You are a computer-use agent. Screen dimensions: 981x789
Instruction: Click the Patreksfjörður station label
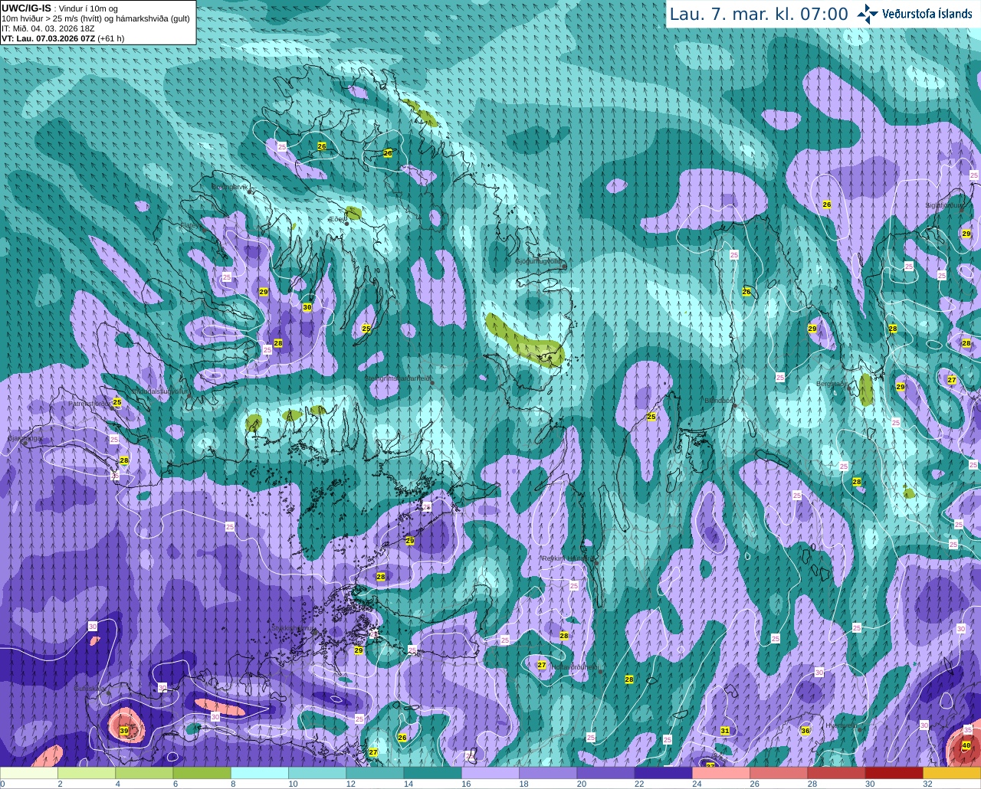tap(91, 403)
